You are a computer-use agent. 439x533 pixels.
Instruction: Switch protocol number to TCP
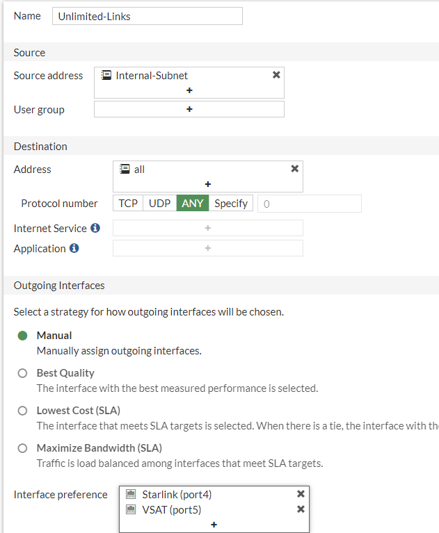pyautogui.click(x=128, y=204)
